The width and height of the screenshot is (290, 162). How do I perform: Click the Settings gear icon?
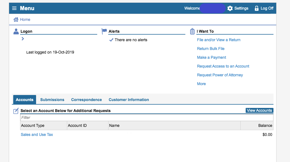[230, 8]
